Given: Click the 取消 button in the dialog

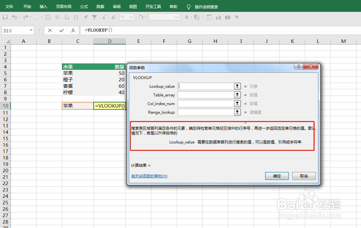Looking at the screenshot, I should (x=304, y=176).
